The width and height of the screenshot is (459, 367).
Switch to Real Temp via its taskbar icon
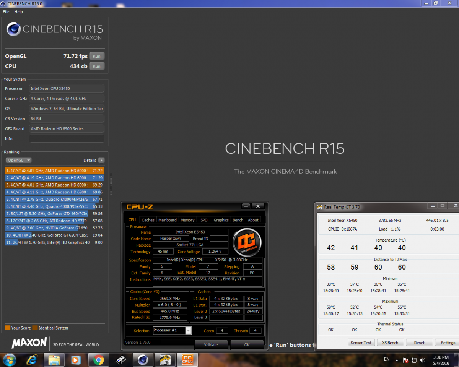tap(165, 360)
